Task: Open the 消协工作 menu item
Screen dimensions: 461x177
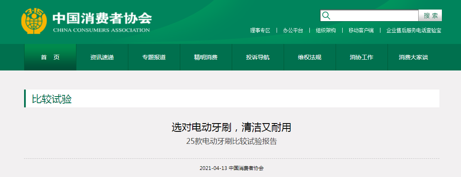Action: pos(361,57)
